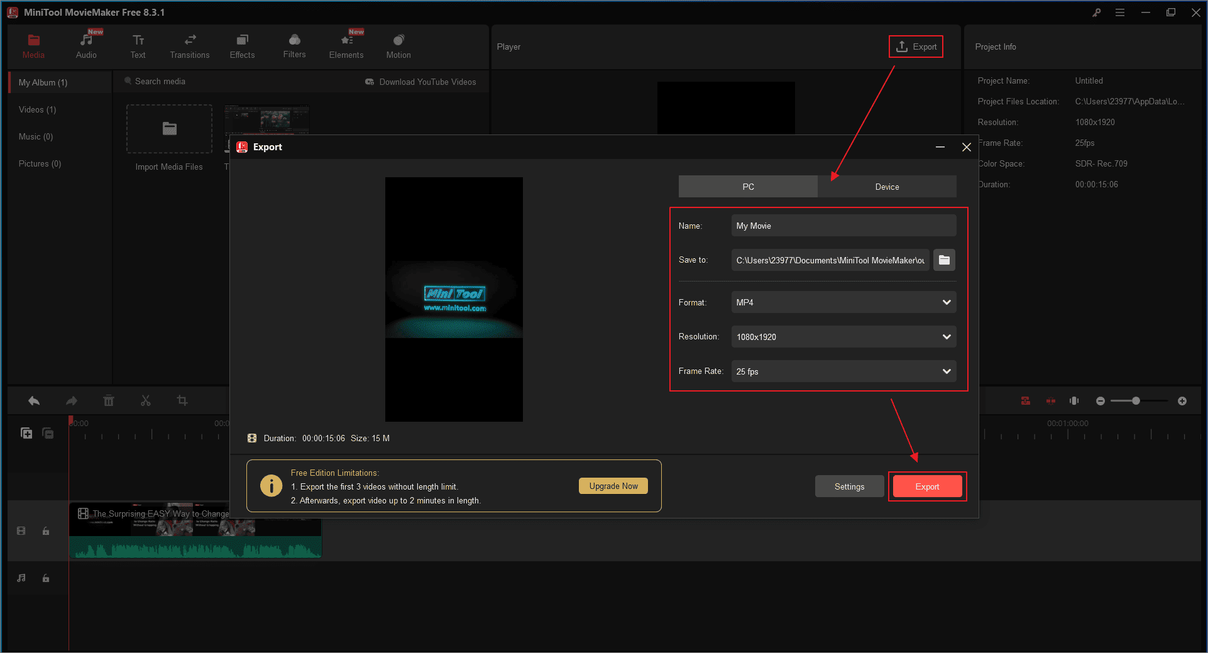The width and height of the screenshot is (1208, 653).
Task: Select the PC export tab
Action: [748, 187]
